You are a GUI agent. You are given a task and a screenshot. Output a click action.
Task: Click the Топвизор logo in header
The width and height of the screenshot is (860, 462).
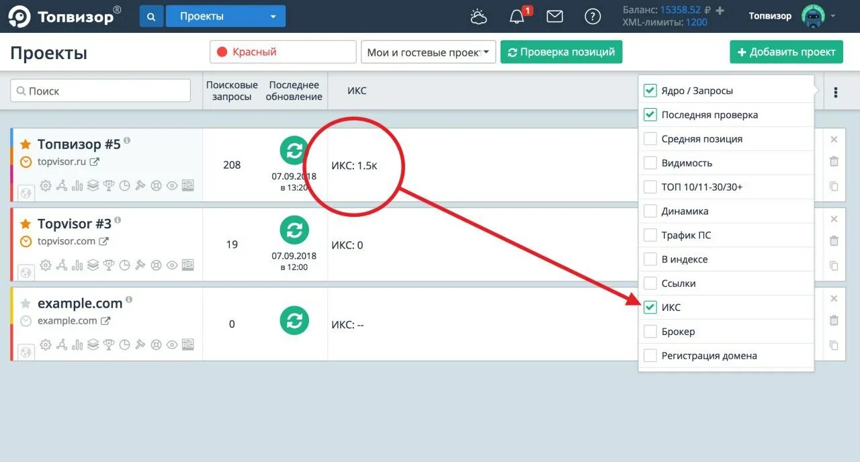coord(65,17)
